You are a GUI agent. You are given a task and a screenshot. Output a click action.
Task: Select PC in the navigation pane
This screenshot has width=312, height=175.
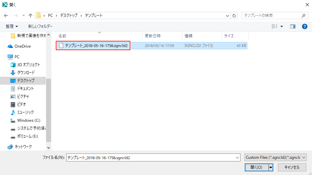[x=14, y=57]
